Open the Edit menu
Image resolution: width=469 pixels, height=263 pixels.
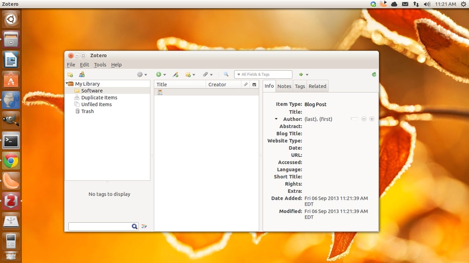click(x=84, y=64)
